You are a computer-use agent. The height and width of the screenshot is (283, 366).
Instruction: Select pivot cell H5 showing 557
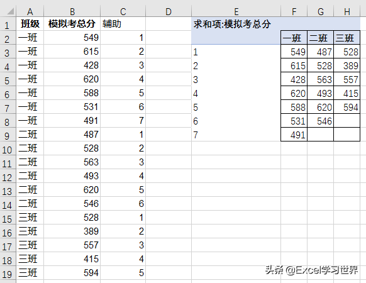click(347, 79)
